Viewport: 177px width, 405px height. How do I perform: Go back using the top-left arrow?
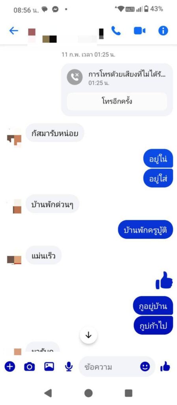[x=14, y=31]
